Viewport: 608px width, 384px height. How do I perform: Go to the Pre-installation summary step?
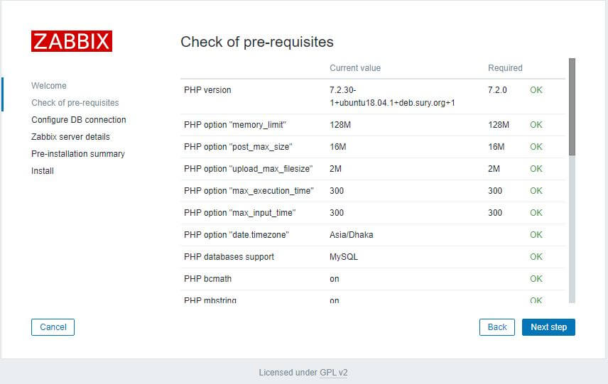click(x=78, y=154)
